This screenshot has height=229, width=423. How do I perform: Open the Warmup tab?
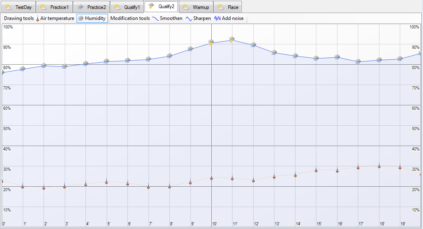[196, 7]
